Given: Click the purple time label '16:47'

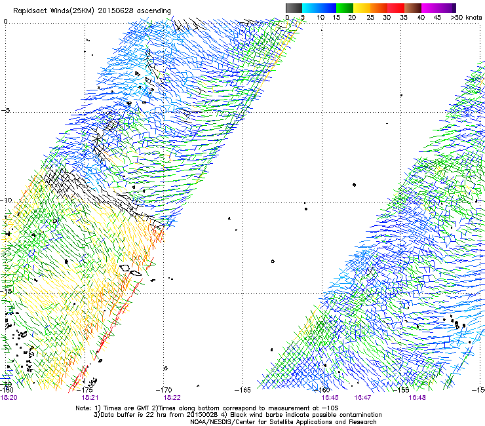Looking at the screenshot, I should coord(362,398).
